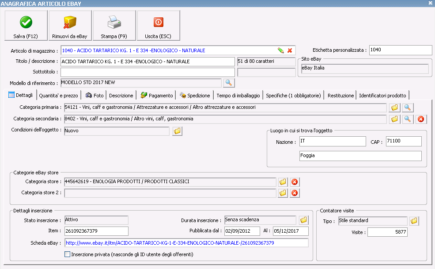Image resolution: width=435 pixels, height=269 pixels.
Task: Open item condition folder icon
Action: click(x=177, y=131)
